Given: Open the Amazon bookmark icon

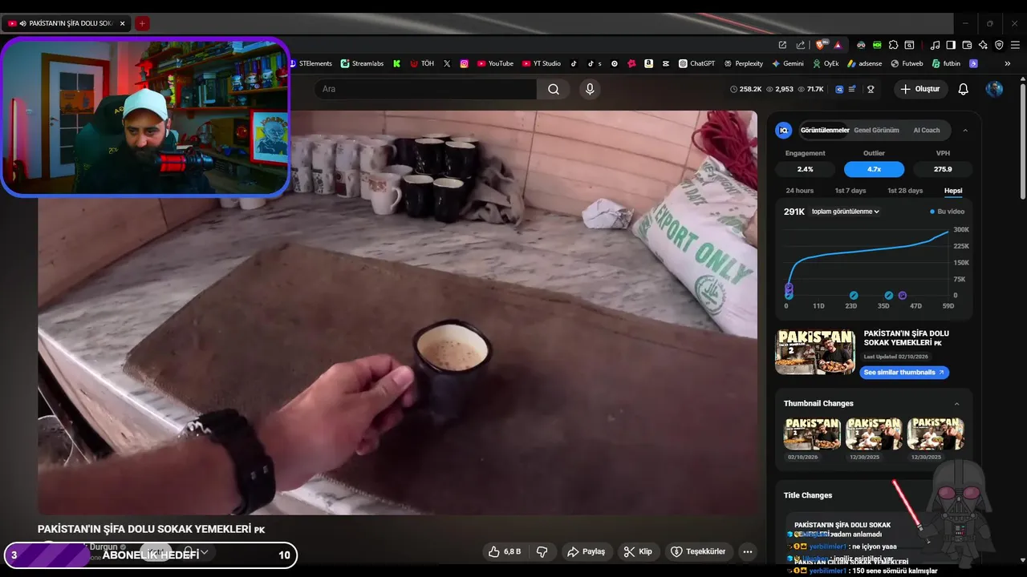Looking at the screenshot, I should tap(648, 63).
